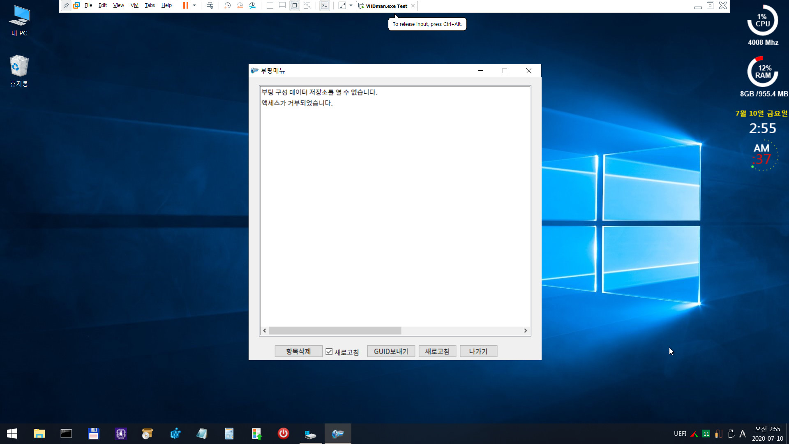Click the box with disc taskbar icon
789x444 pixels.
pyautogui.click(x=148, y=434)
